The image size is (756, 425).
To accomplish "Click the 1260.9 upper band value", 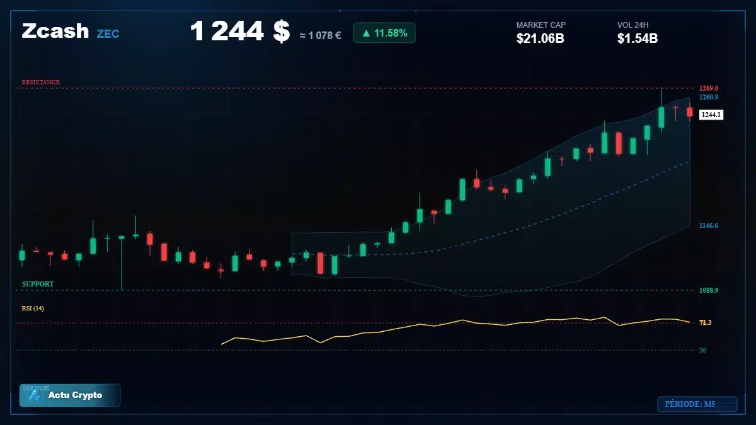I will (709, 98).
